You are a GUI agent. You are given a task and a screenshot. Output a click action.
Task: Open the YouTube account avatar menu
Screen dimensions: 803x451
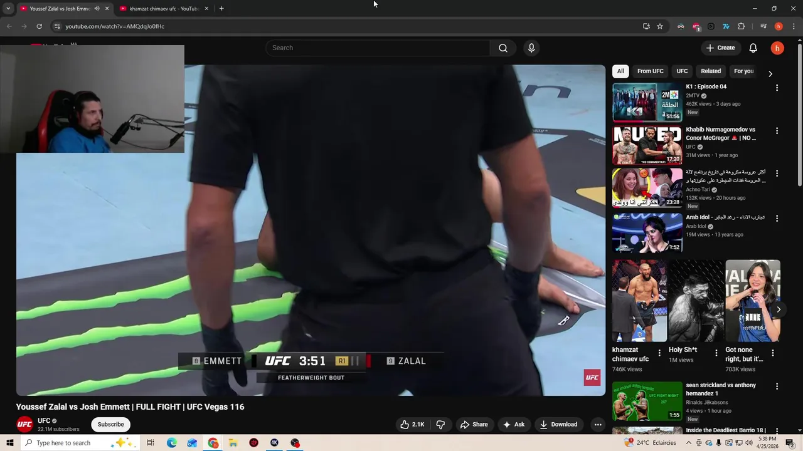coord(777,48)
